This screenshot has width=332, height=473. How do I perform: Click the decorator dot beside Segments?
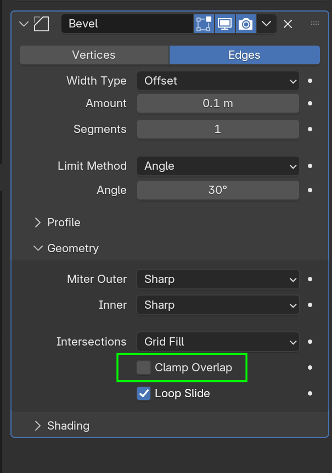[311, 129]
